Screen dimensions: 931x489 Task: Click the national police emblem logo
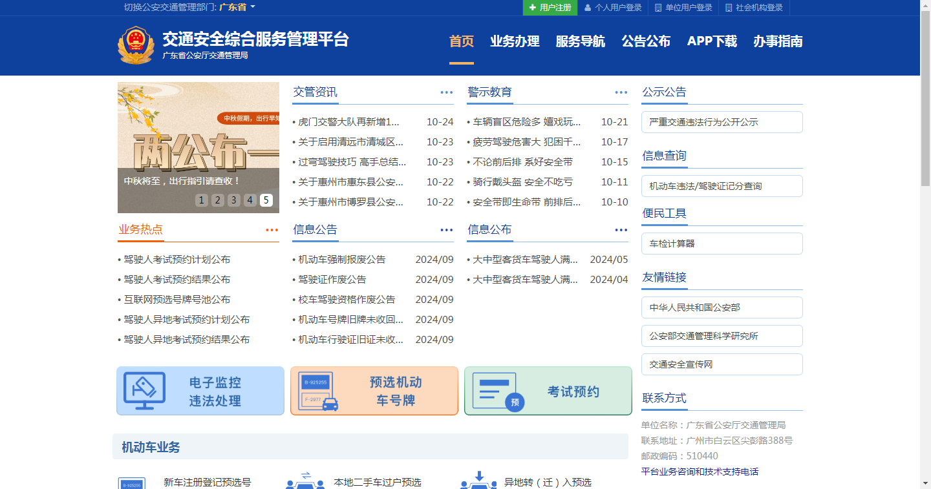[x=136, y=45]
